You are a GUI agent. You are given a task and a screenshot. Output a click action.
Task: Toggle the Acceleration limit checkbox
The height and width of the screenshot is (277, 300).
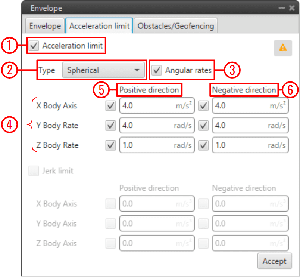34,46
